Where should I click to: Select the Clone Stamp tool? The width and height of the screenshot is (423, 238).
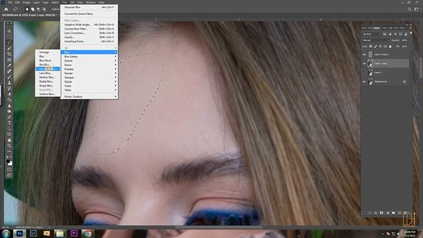coord(9,83)
